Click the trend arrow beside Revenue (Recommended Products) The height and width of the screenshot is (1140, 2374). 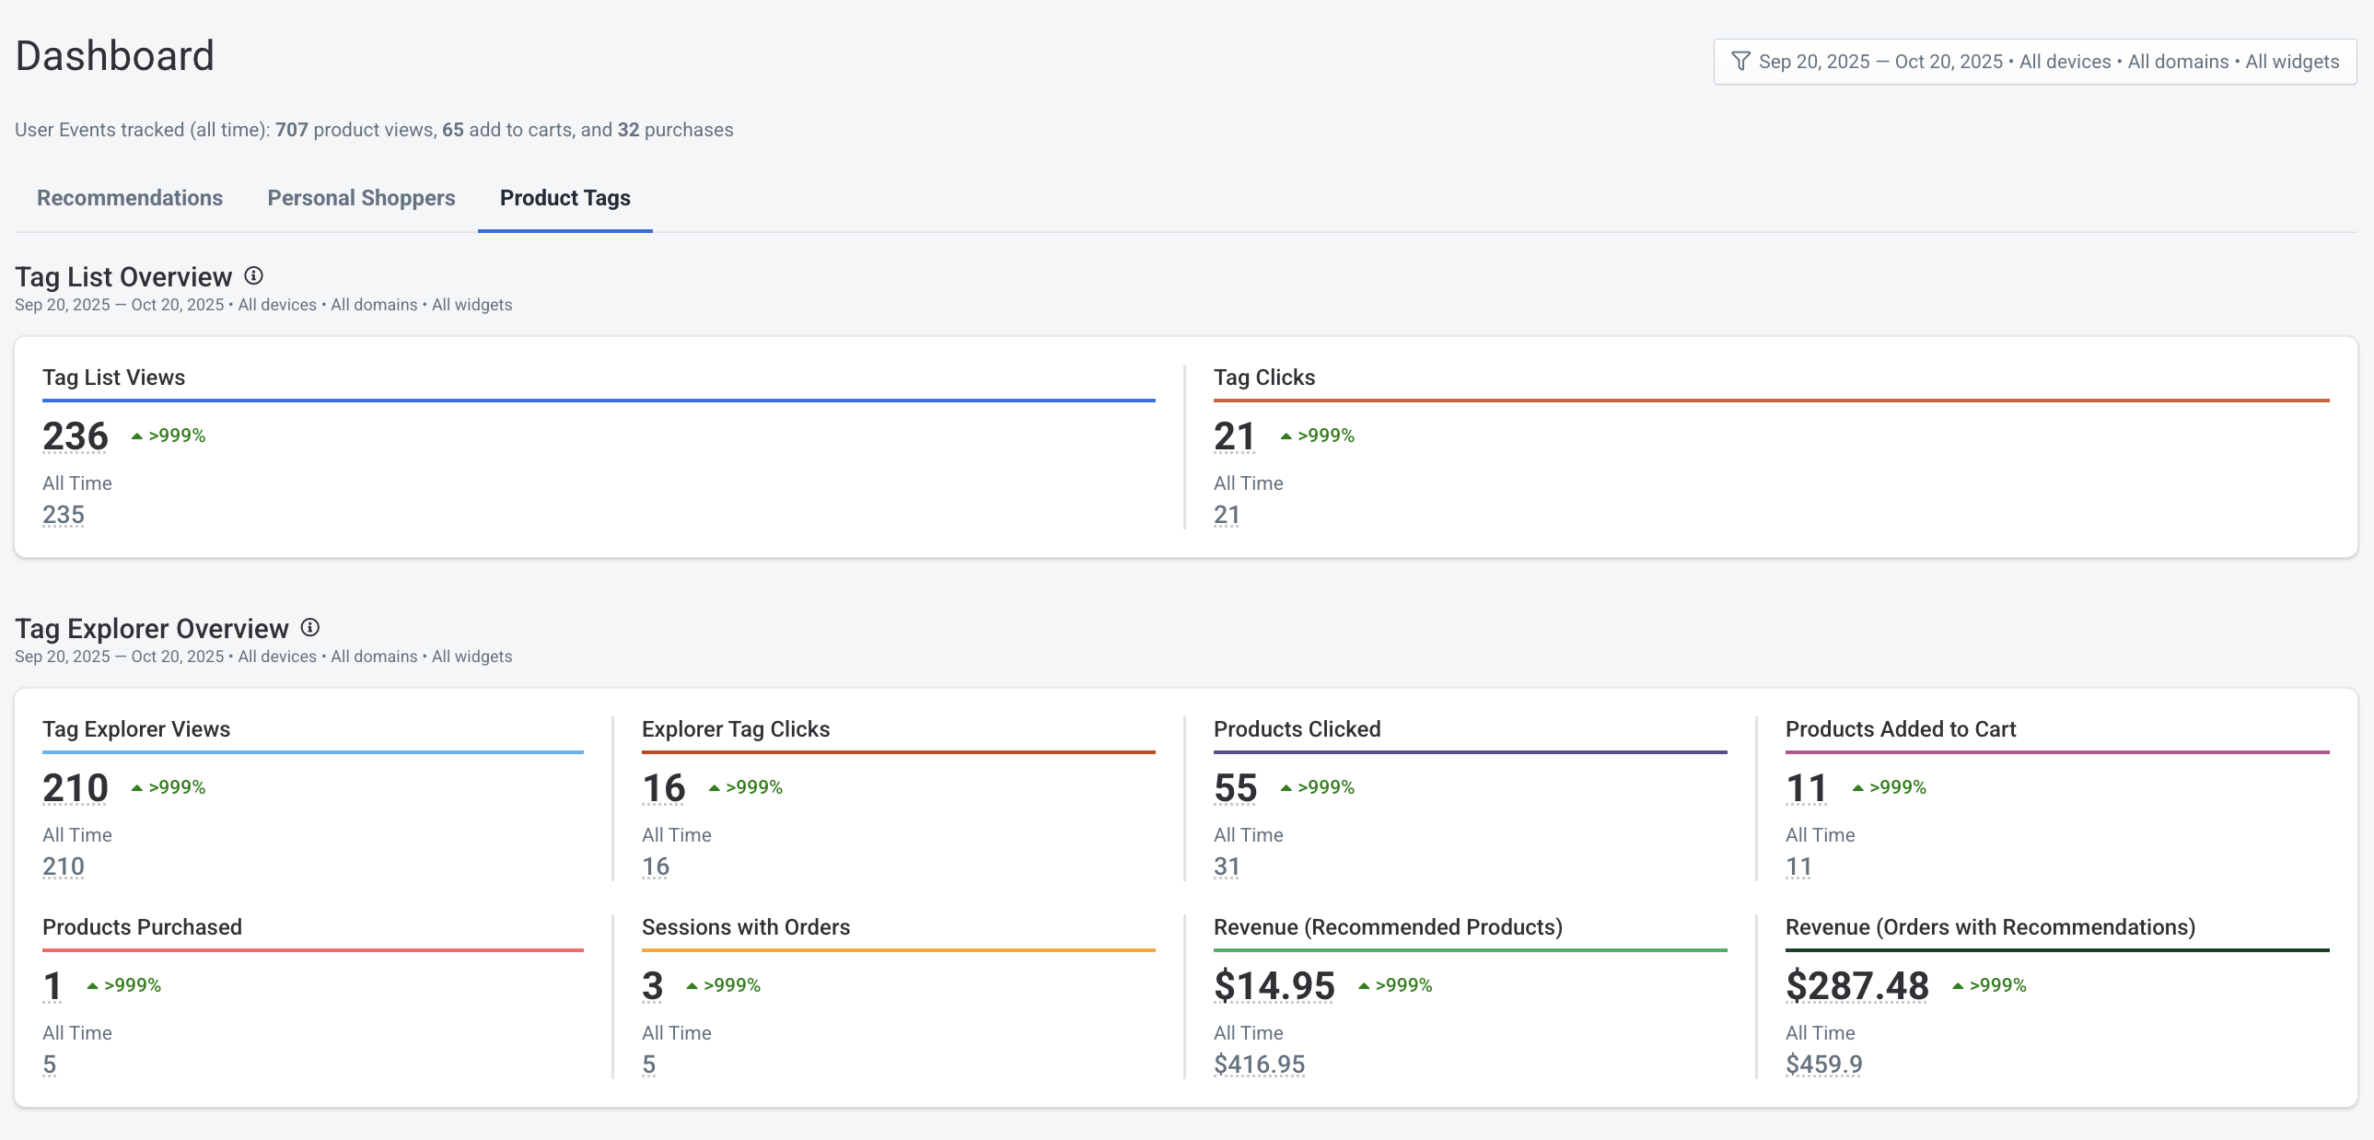(x=1364, y=984)
